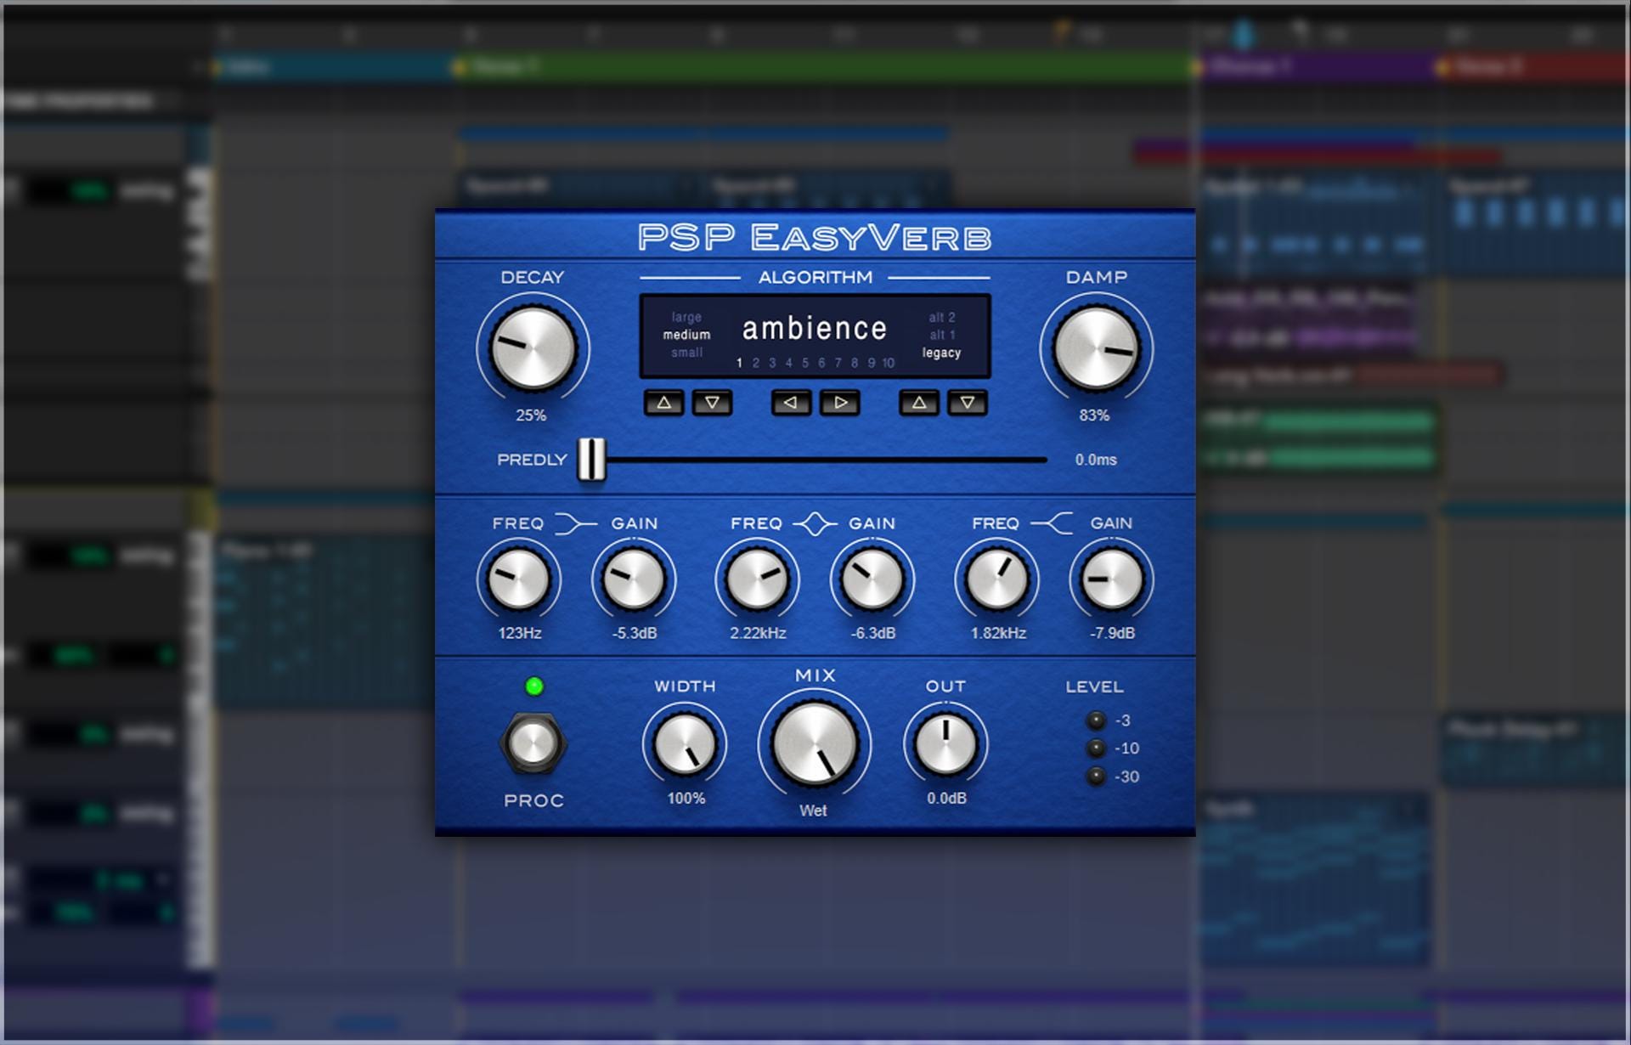The width and height of the screenshot is (1631, 1045).
Task: Click the PREDLY slider handle
Action: [x=592, y=460]
